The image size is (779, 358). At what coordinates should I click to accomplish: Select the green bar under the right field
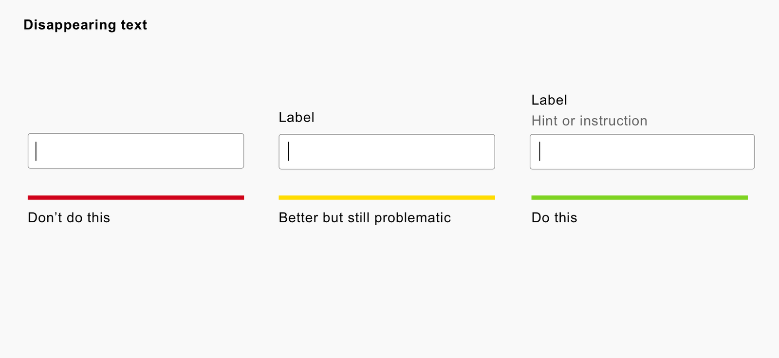[639, 197]
